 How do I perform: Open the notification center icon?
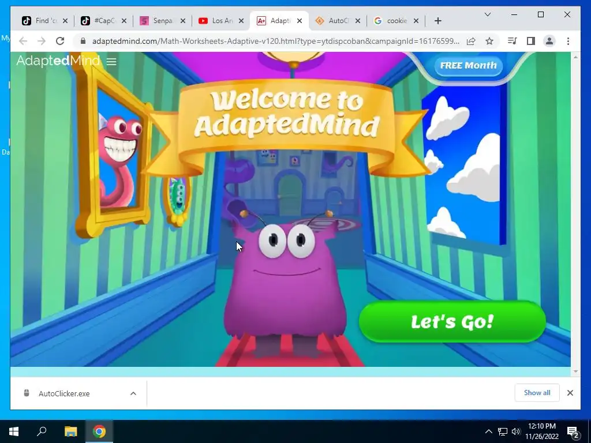(x=573, y=431)
